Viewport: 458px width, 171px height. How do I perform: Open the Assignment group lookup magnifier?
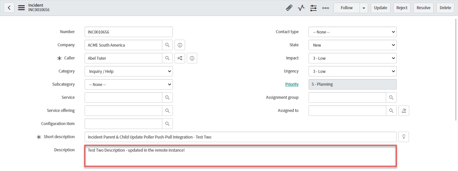pos(391,97)
